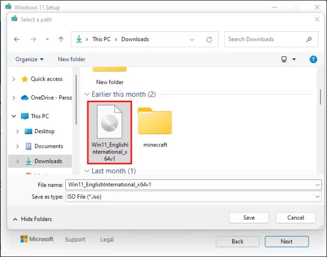Open the blue Help icon
Screen dimensions: 327x257
(x=313, y=59)
